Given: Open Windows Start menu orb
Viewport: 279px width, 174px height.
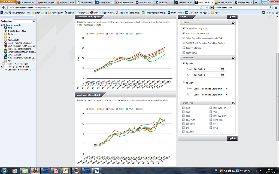Looking at the screenshot, I should 4,171.
